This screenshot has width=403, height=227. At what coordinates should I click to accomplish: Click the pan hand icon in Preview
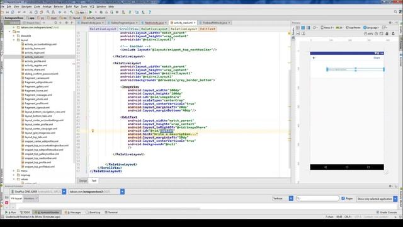point(387,33)
